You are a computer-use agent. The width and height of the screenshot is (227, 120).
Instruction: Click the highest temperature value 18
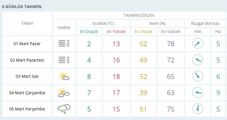(116, 77)
